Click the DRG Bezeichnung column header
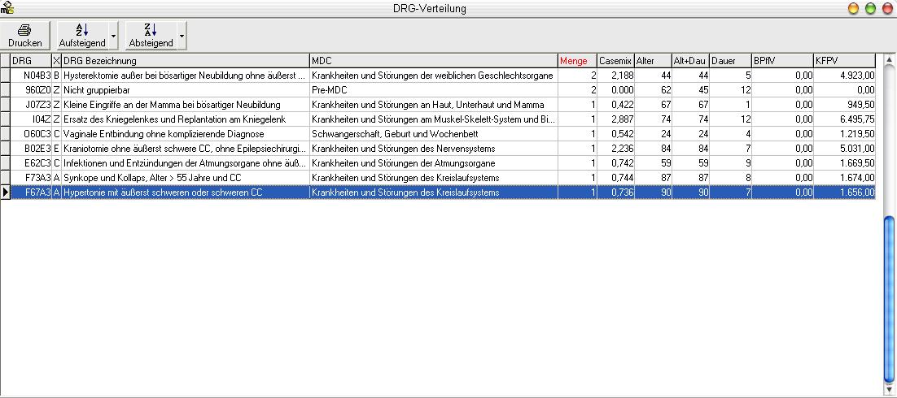Image resolution: width=897 pixels, height=398 pixels. [x=185, y=61]
